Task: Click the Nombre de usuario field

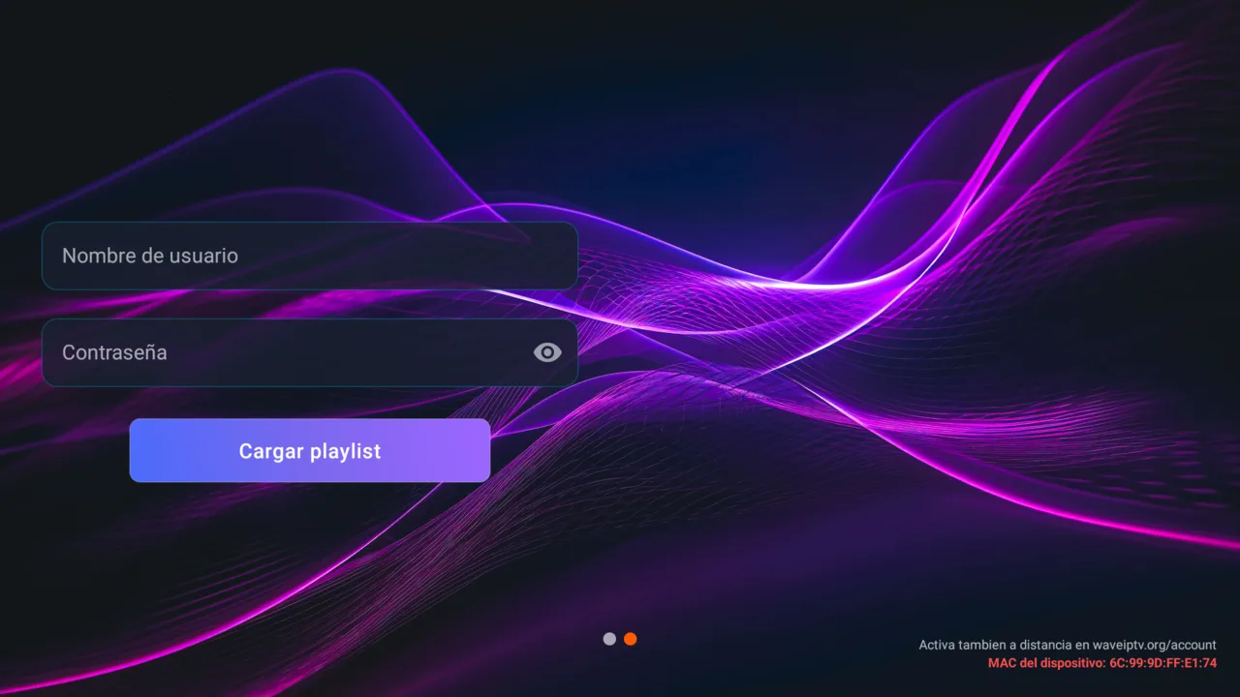Action: [x=310, y=256]
